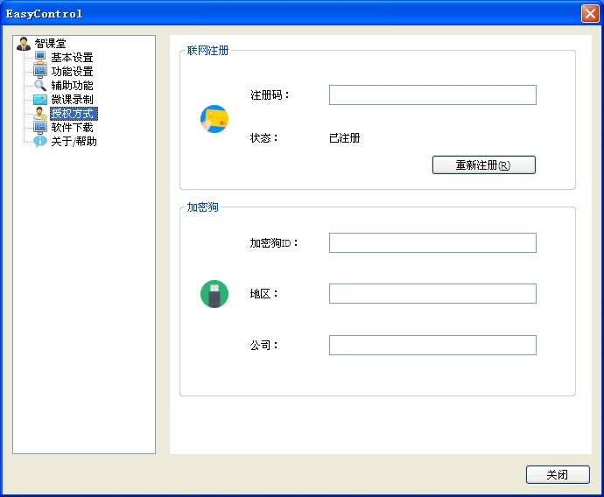The height and width of the screenshot is (497, 604).
Task: Click the monitor icon beside 软件下载
Action: point(40,128)
